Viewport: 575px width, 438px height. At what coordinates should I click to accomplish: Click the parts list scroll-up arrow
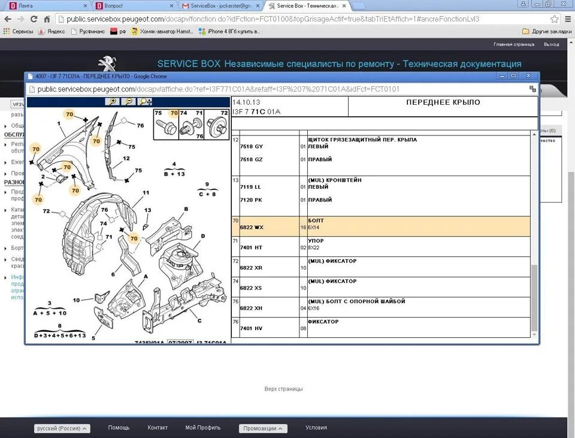[x=534, y=135]
